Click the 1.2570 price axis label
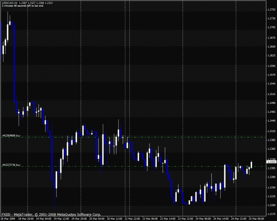This screenshot has height=221, width=277. [x=271, y=75]
